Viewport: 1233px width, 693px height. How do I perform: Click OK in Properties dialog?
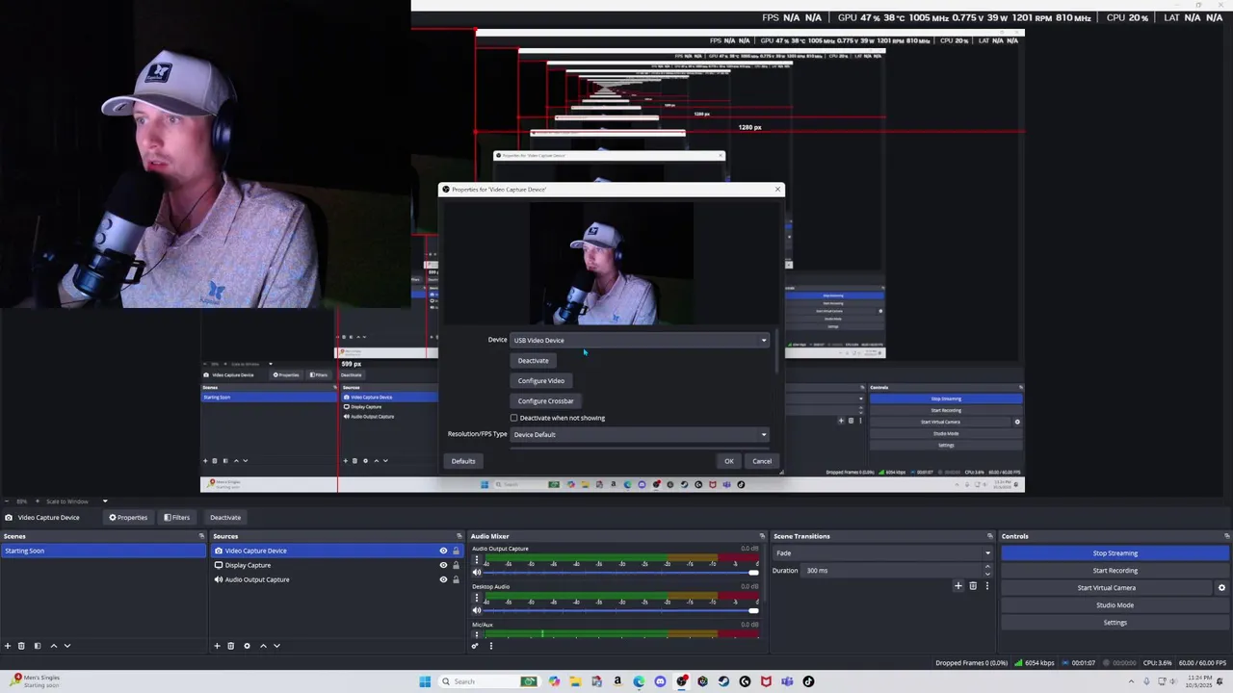(x=728, y=461)
